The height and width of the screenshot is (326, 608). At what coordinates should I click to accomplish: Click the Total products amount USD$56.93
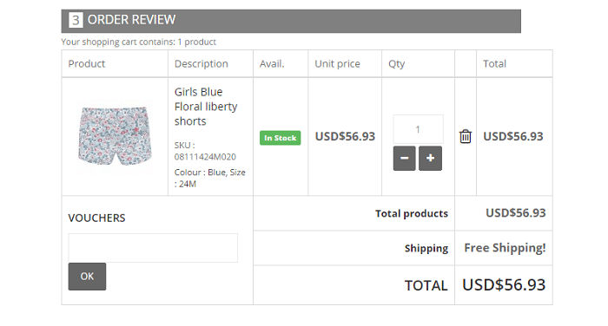point(516,213)
